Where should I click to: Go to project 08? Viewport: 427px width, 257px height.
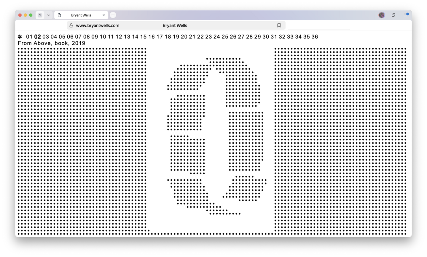[87, 37]
